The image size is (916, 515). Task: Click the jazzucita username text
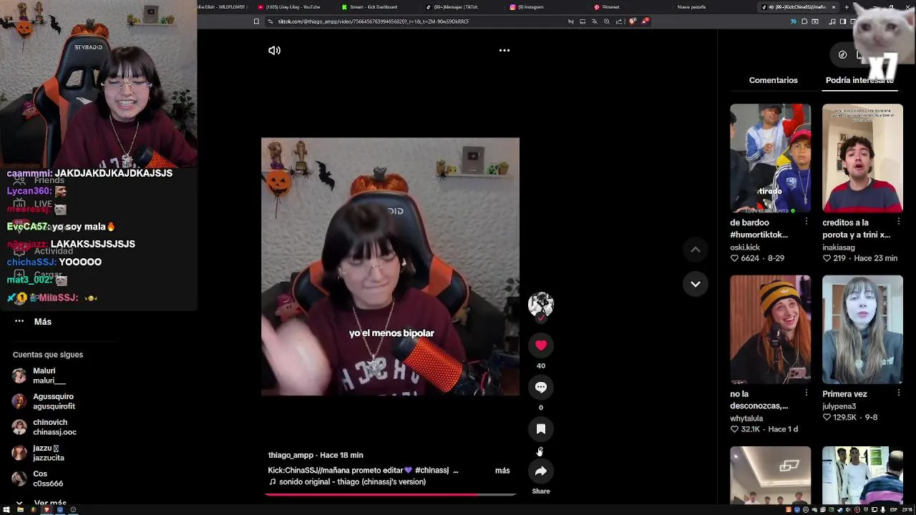tap(49, 458)
